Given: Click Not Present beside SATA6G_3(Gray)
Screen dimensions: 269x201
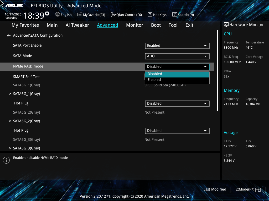Looking at the screenshot, I should tap(154, 140).
